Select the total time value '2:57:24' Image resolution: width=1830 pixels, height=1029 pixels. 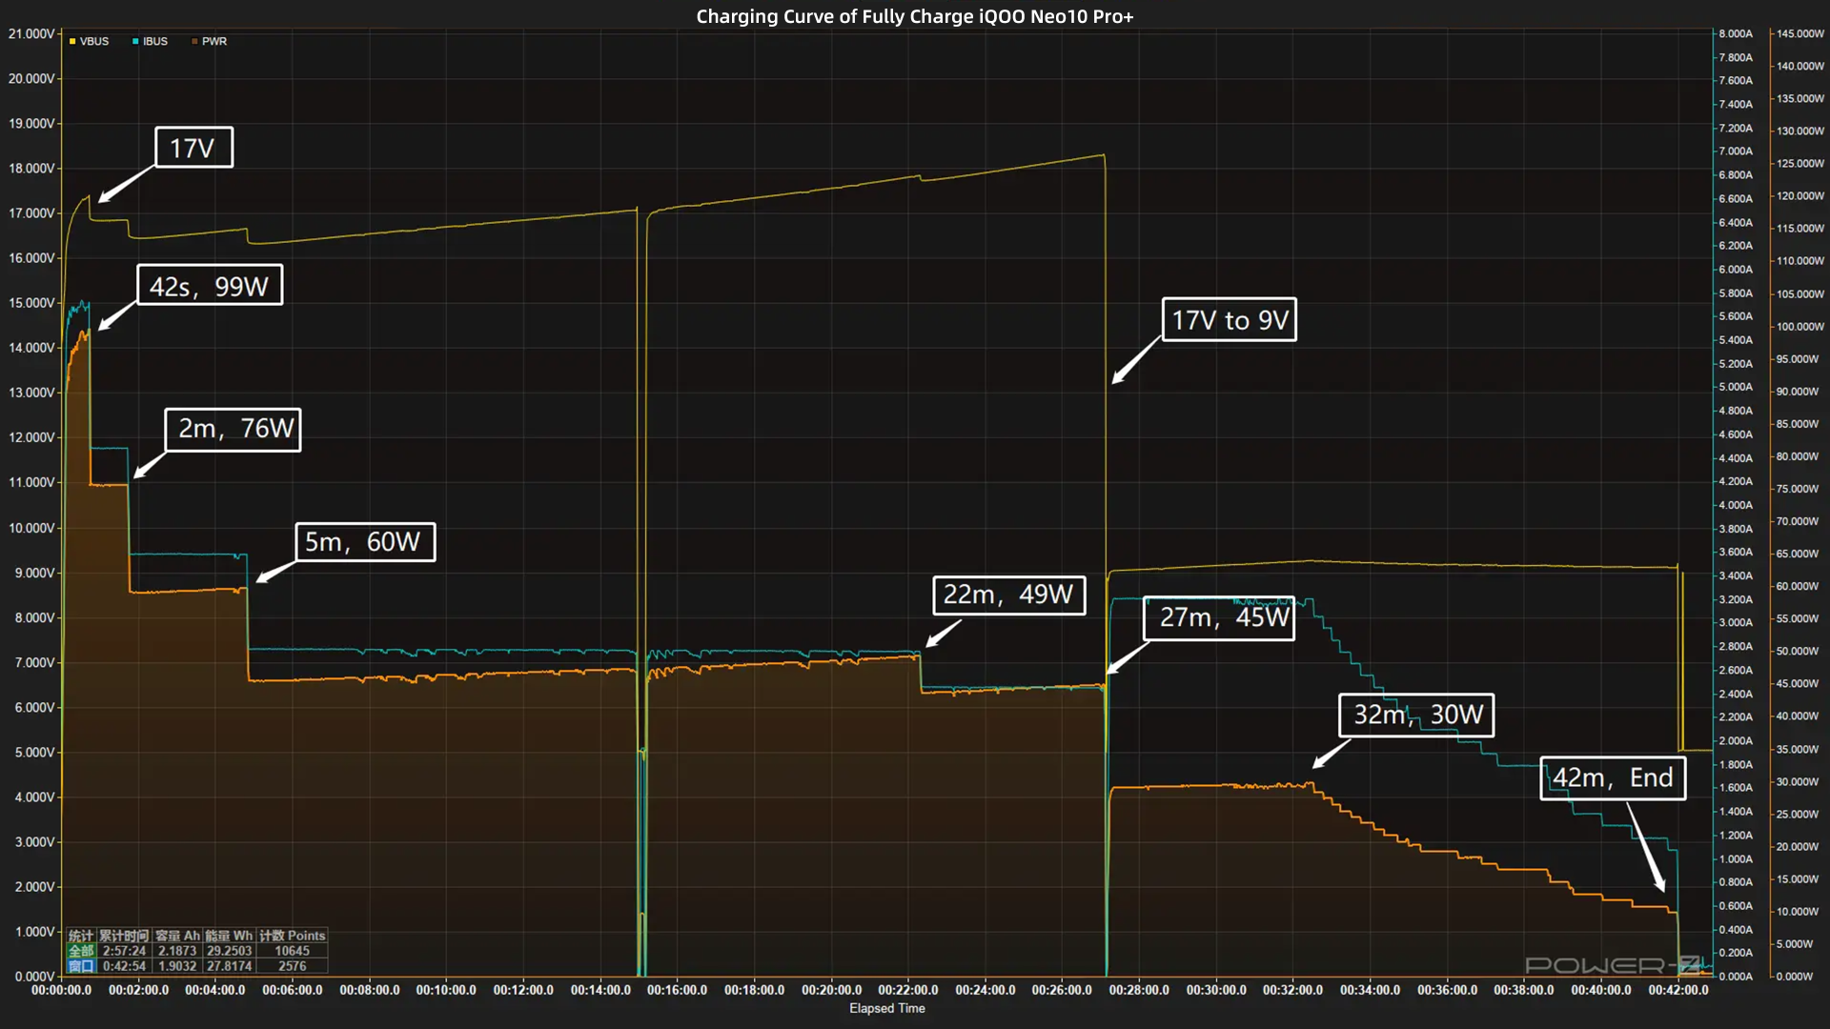click(124, 951)
